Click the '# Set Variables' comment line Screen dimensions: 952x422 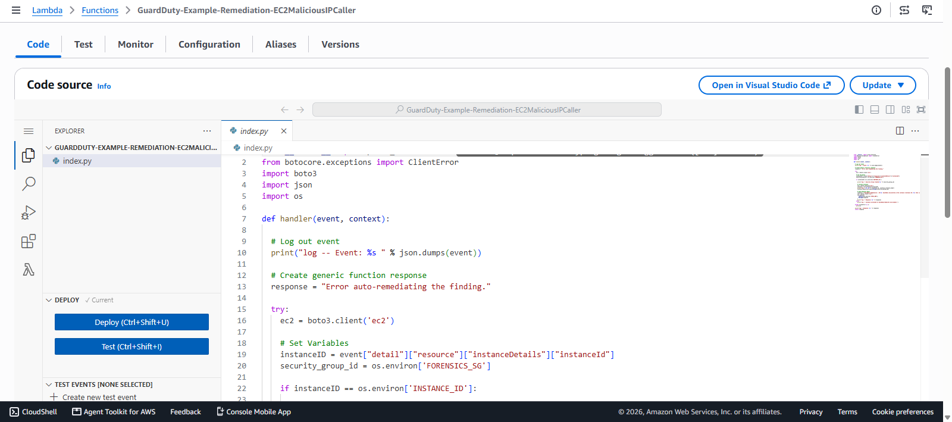click(314, 343)
